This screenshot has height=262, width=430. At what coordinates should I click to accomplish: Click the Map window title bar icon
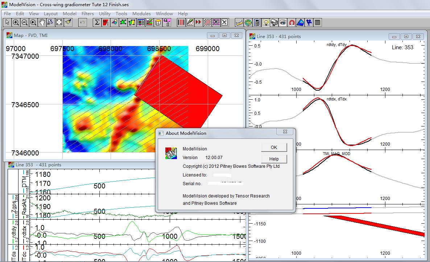click(9, 35)
